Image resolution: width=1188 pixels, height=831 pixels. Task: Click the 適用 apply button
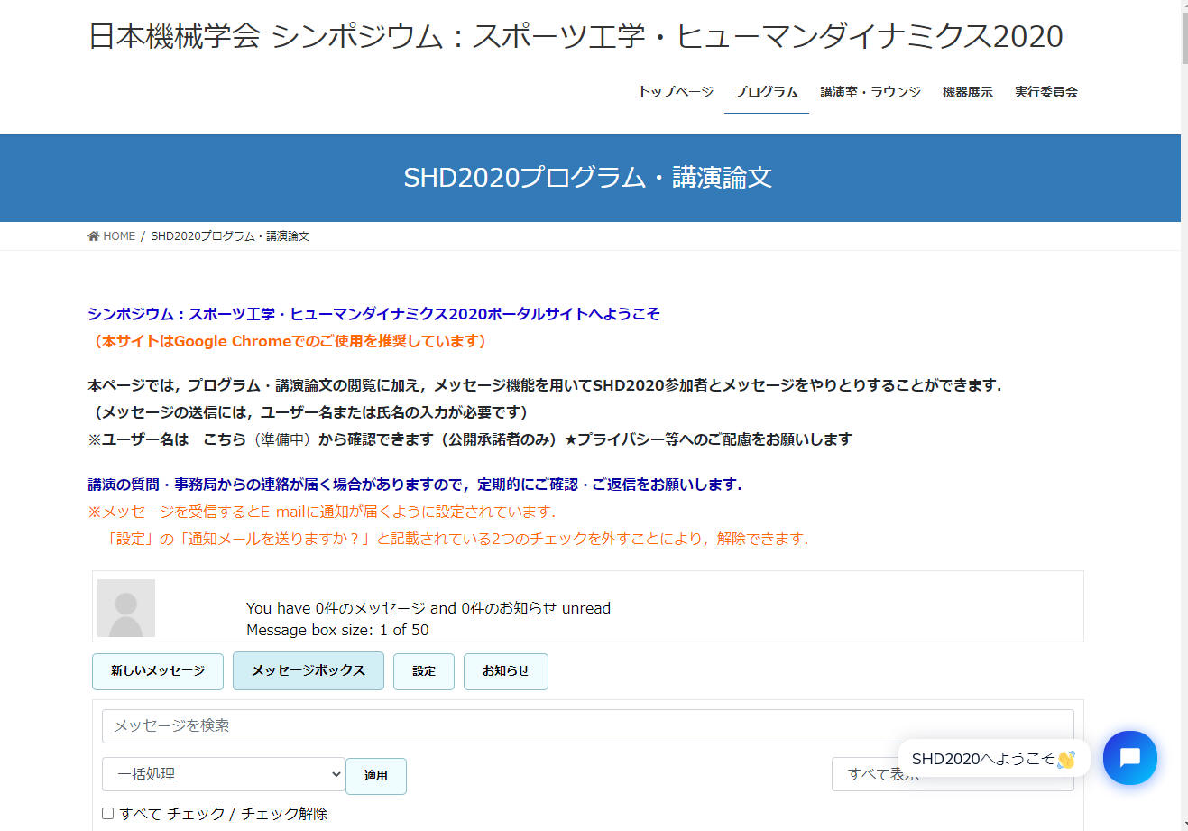pos(376,776)
